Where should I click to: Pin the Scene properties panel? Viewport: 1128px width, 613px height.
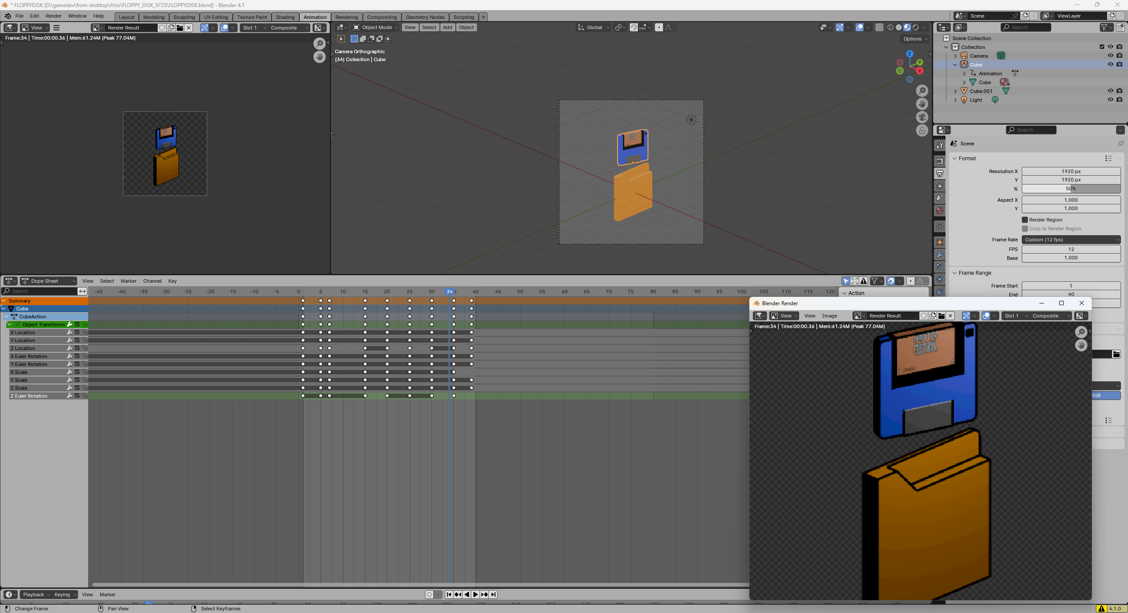pyautogui.click(x=1121, y=144)
